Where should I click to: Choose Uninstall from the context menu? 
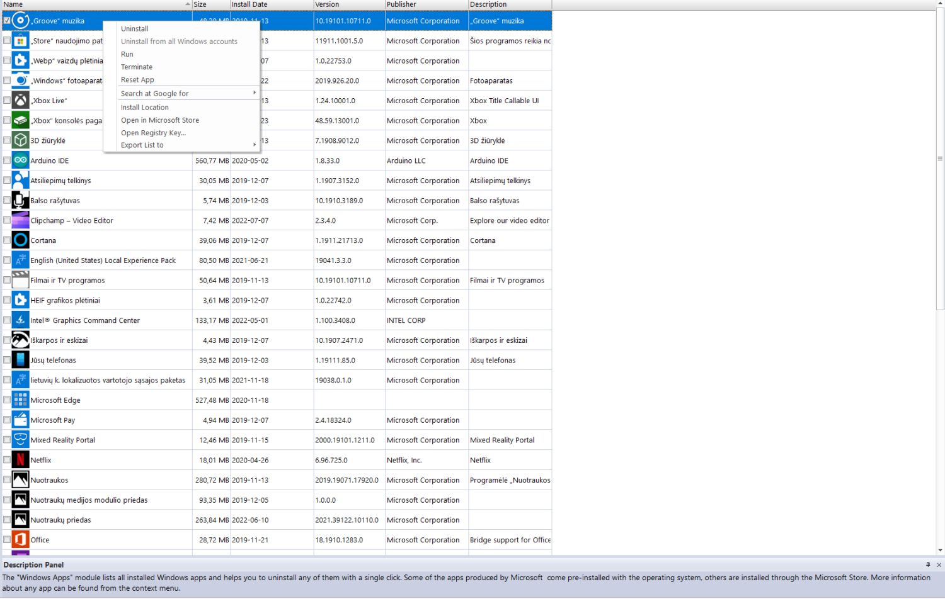(135, 28)
